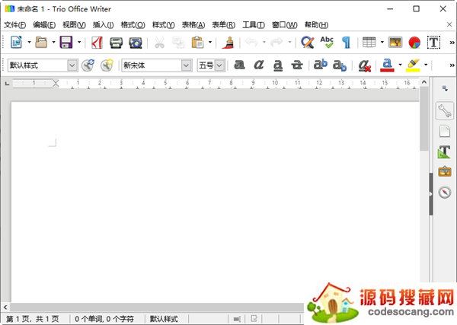Open the sidebar Styles panel icon
The height and width of the screenshot is (325, 457).
pos(445,151)
